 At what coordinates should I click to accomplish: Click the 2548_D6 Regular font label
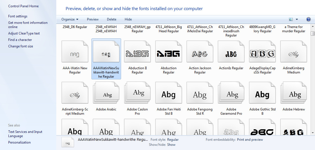tap(75, 27)
